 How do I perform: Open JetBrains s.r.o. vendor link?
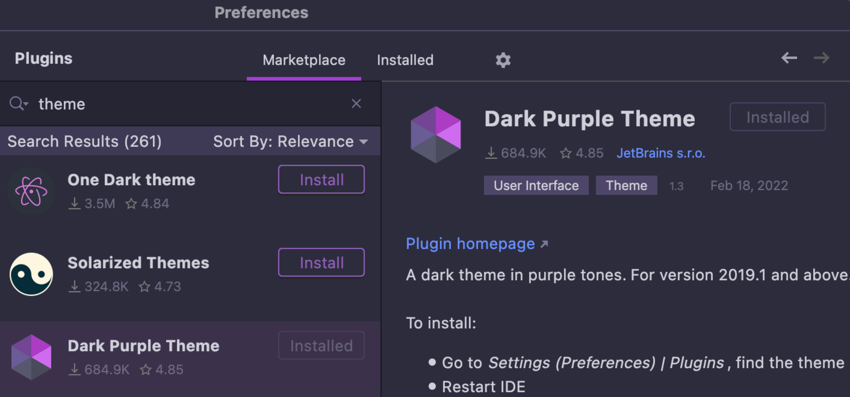(x=661, y=153)
